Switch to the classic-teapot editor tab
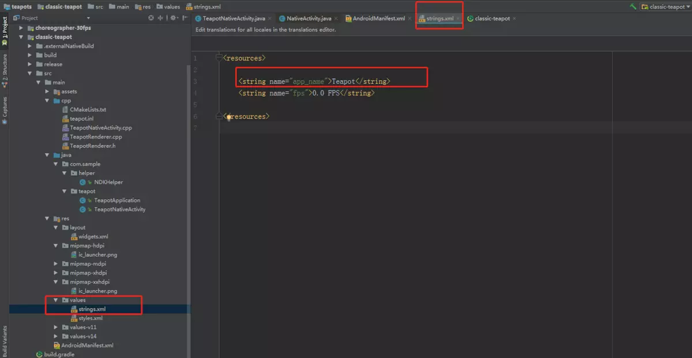The height and width of the screenshot is (358, 692). coord(492,18)
